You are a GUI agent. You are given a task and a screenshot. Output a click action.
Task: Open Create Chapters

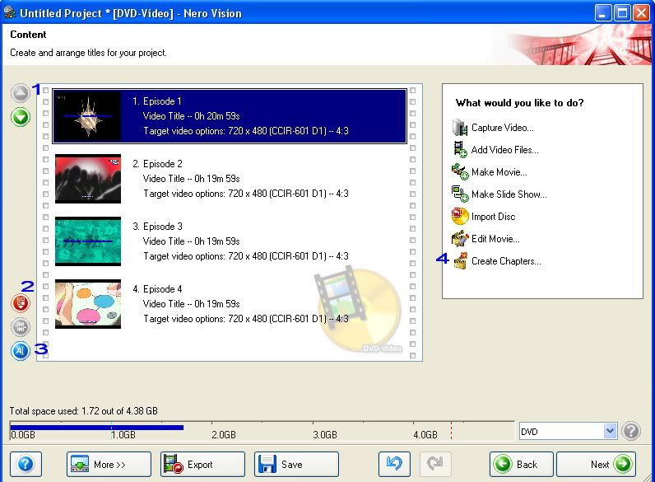click(506, 261)
